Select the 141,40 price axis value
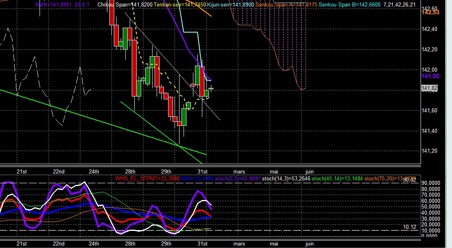This screenshot has height=248, width=452. click(429, 131)
